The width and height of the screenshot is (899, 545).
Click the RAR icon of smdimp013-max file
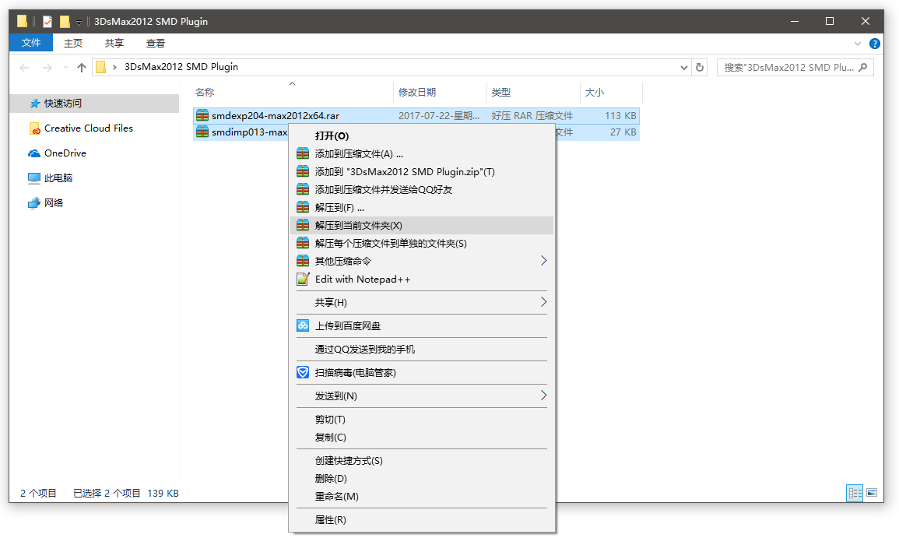(x=202, y=132)
